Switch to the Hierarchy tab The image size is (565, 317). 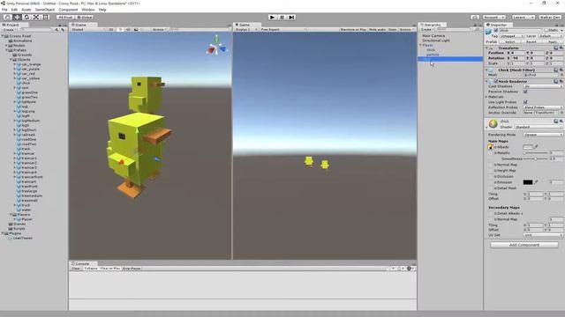tap(432, 25)
